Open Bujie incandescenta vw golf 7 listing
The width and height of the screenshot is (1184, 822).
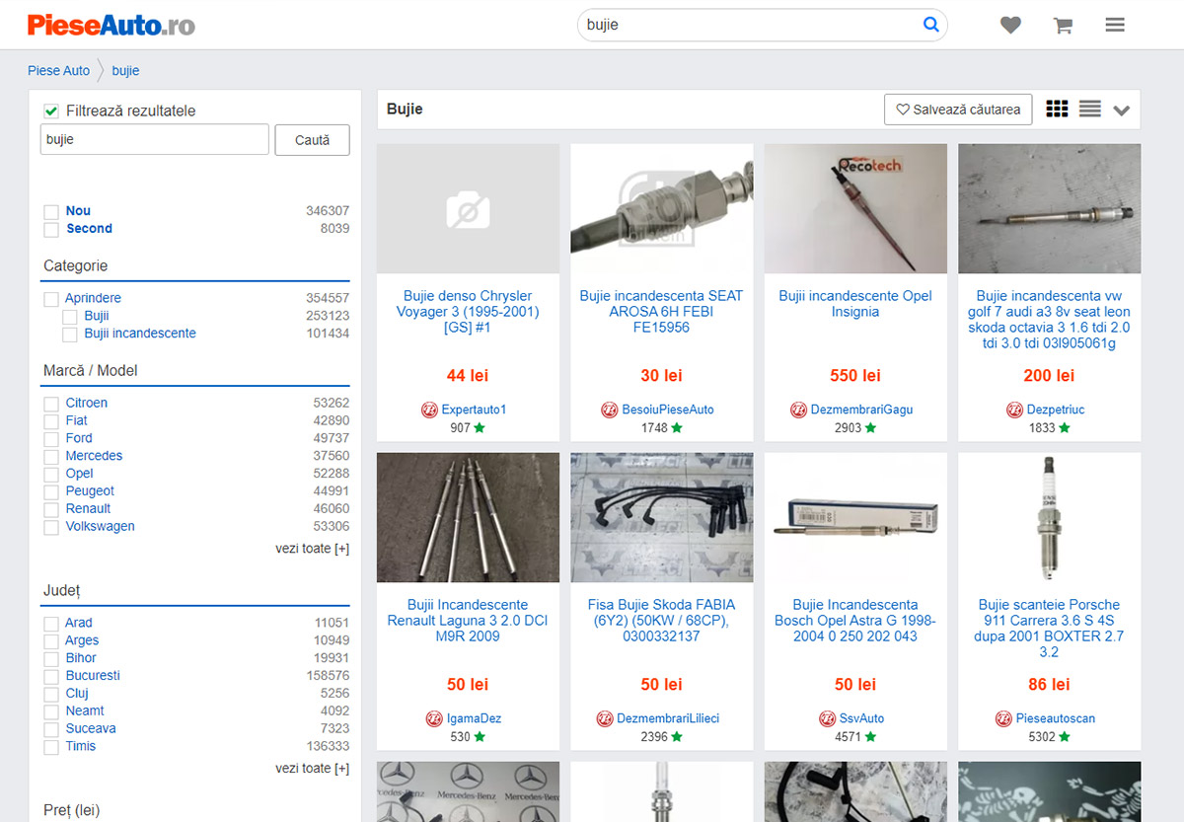(1050, 320)
